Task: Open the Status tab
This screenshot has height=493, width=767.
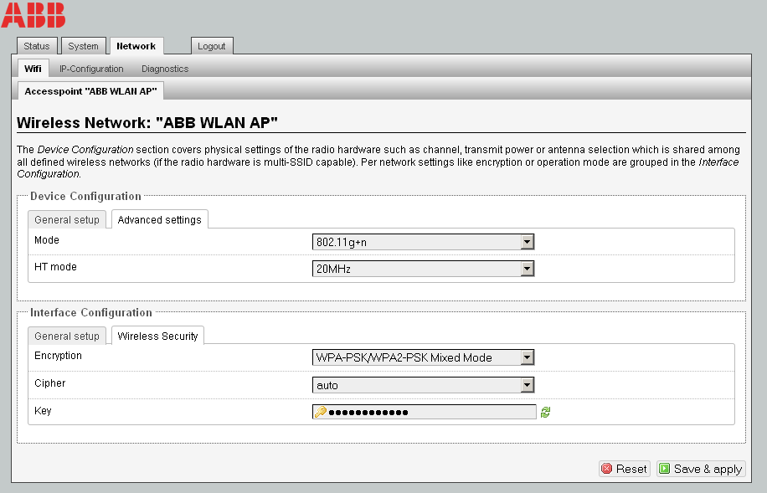Action: click(x=37, y=46)
